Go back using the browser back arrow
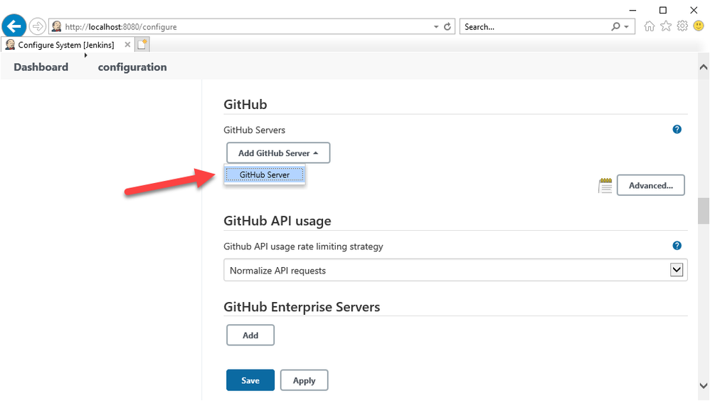The width and height of the screenshot is (710, 401). click(x=14, y=26)
